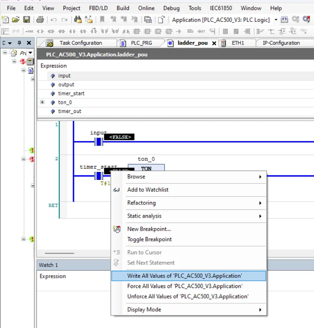The width and height of the screenshot is (314, 328).
Task: Click the Redo arrow icon
Action: click(64, 20)
